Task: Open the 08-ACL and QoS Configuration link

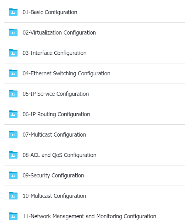Action: tap(59, 155)
